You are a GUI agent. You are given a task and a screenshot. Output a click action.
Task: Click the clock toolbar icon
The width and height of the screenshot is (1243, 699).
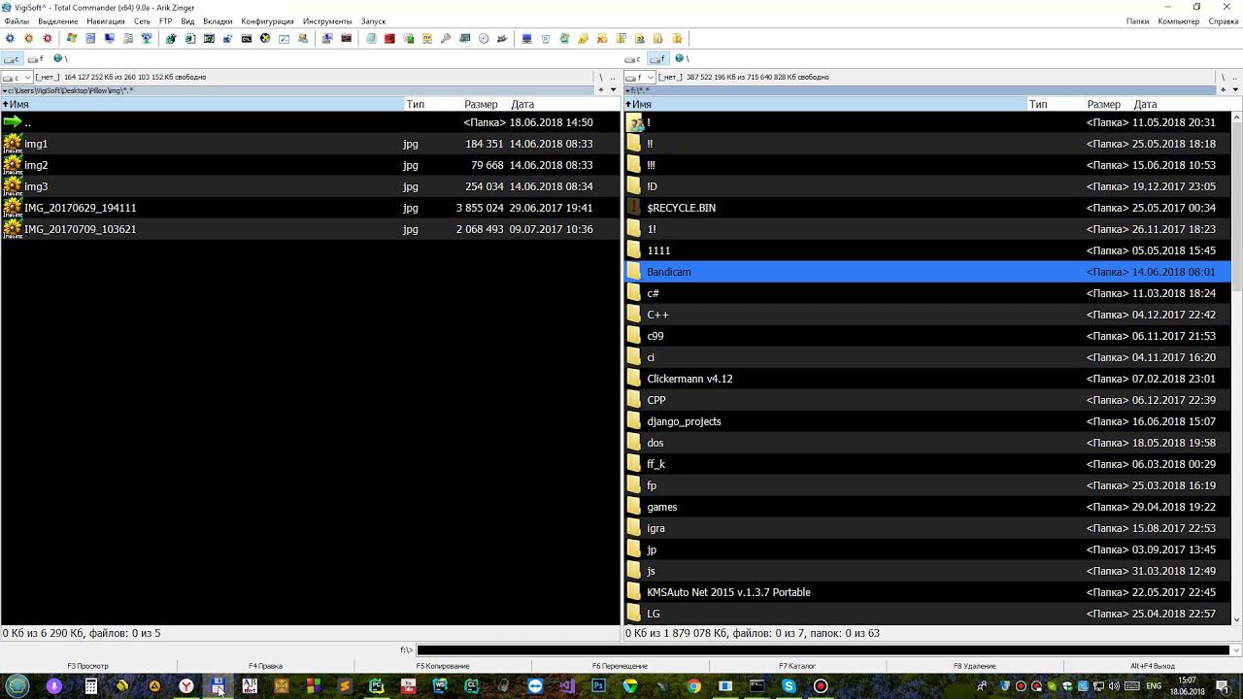484,39
